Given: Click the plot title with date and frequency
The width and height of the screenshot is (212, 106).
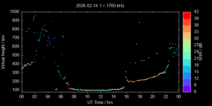Looking at the screenshot, I should click(100, 5).
